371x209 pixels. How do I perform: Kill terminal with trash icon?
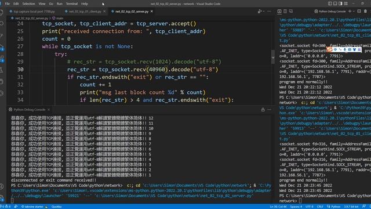366,12
